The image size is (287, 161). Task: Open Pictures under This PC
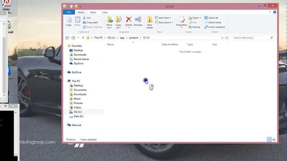point(78,103)
